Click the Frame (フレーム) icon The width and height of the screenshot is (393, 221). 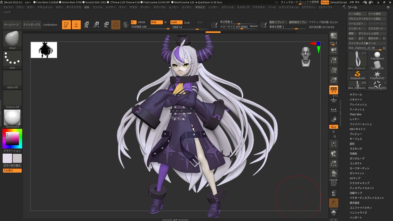point(333,144)
